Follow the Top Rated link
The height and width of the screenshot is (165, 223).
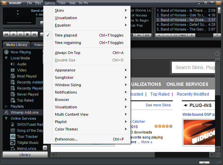160,94
